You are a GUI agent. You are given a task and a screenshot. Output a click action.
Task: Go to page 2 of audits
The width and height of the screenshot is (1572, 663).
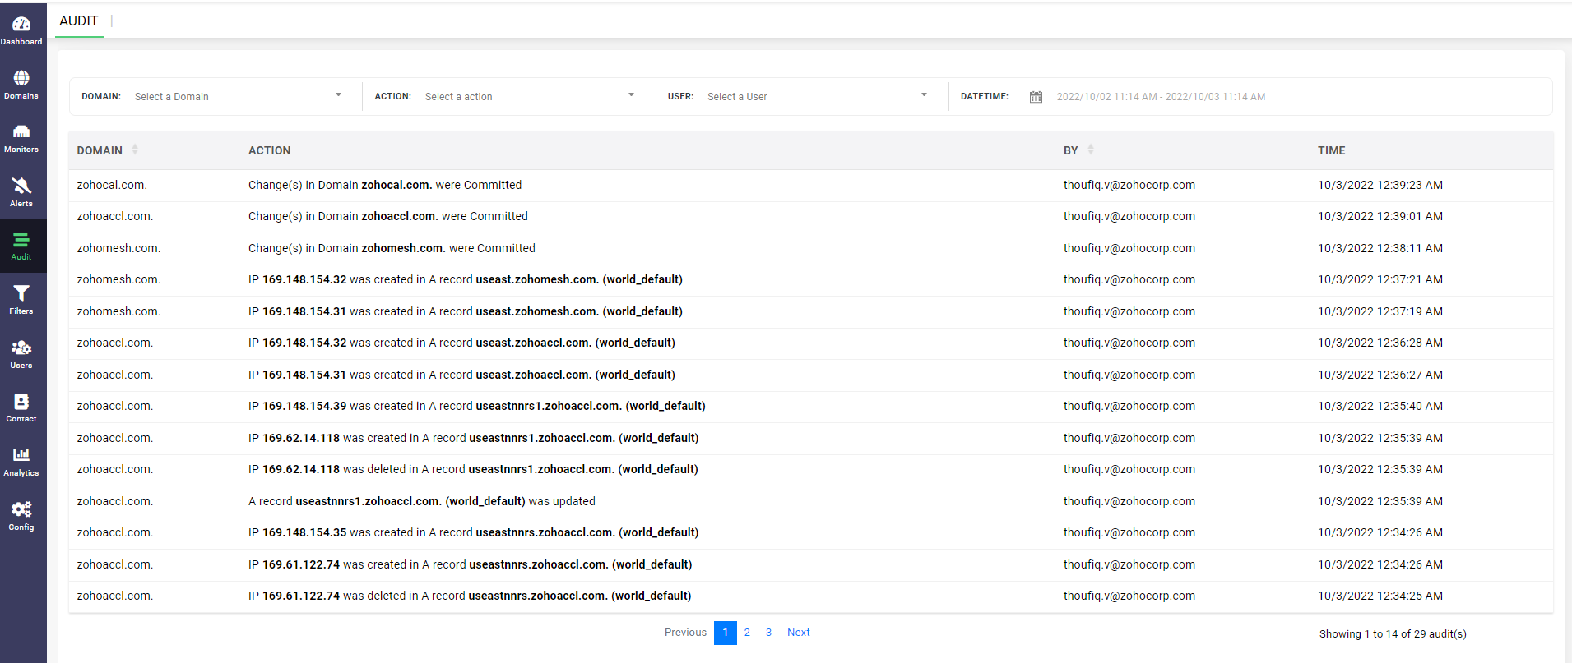pyautogui.click(x=747, y=633)
